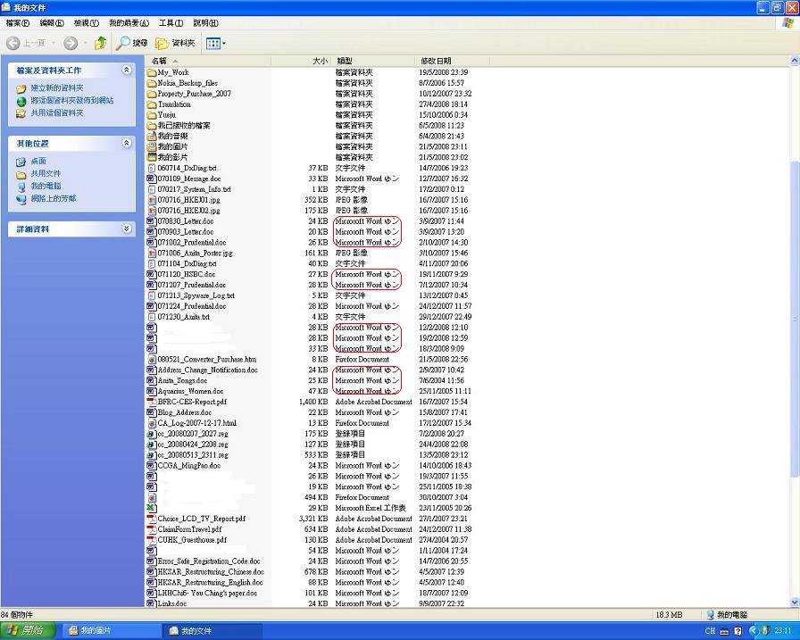Click the 我的音樂 folder icon
The image size is (800, 640).
coord(152,137)
